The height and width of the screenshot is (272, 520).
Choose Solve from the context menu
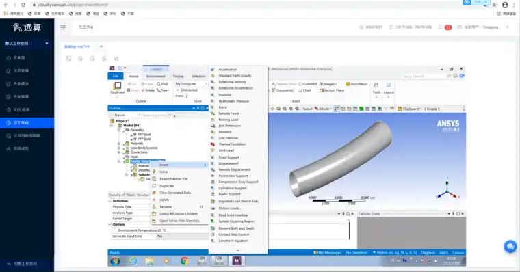coord(164,172)
